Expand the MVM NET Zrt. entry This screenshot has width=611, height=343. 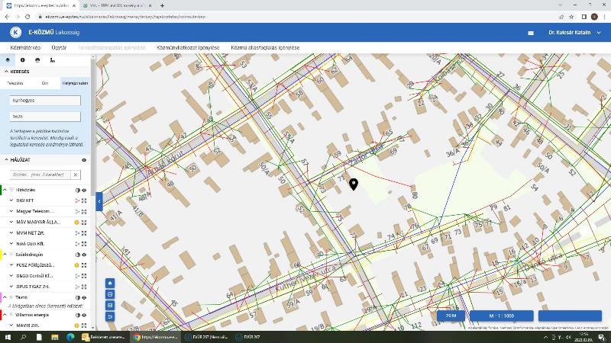11,233
